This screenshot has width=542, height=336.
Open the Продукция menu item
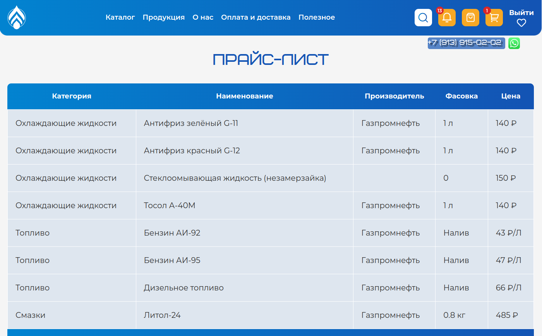point(164,17)
